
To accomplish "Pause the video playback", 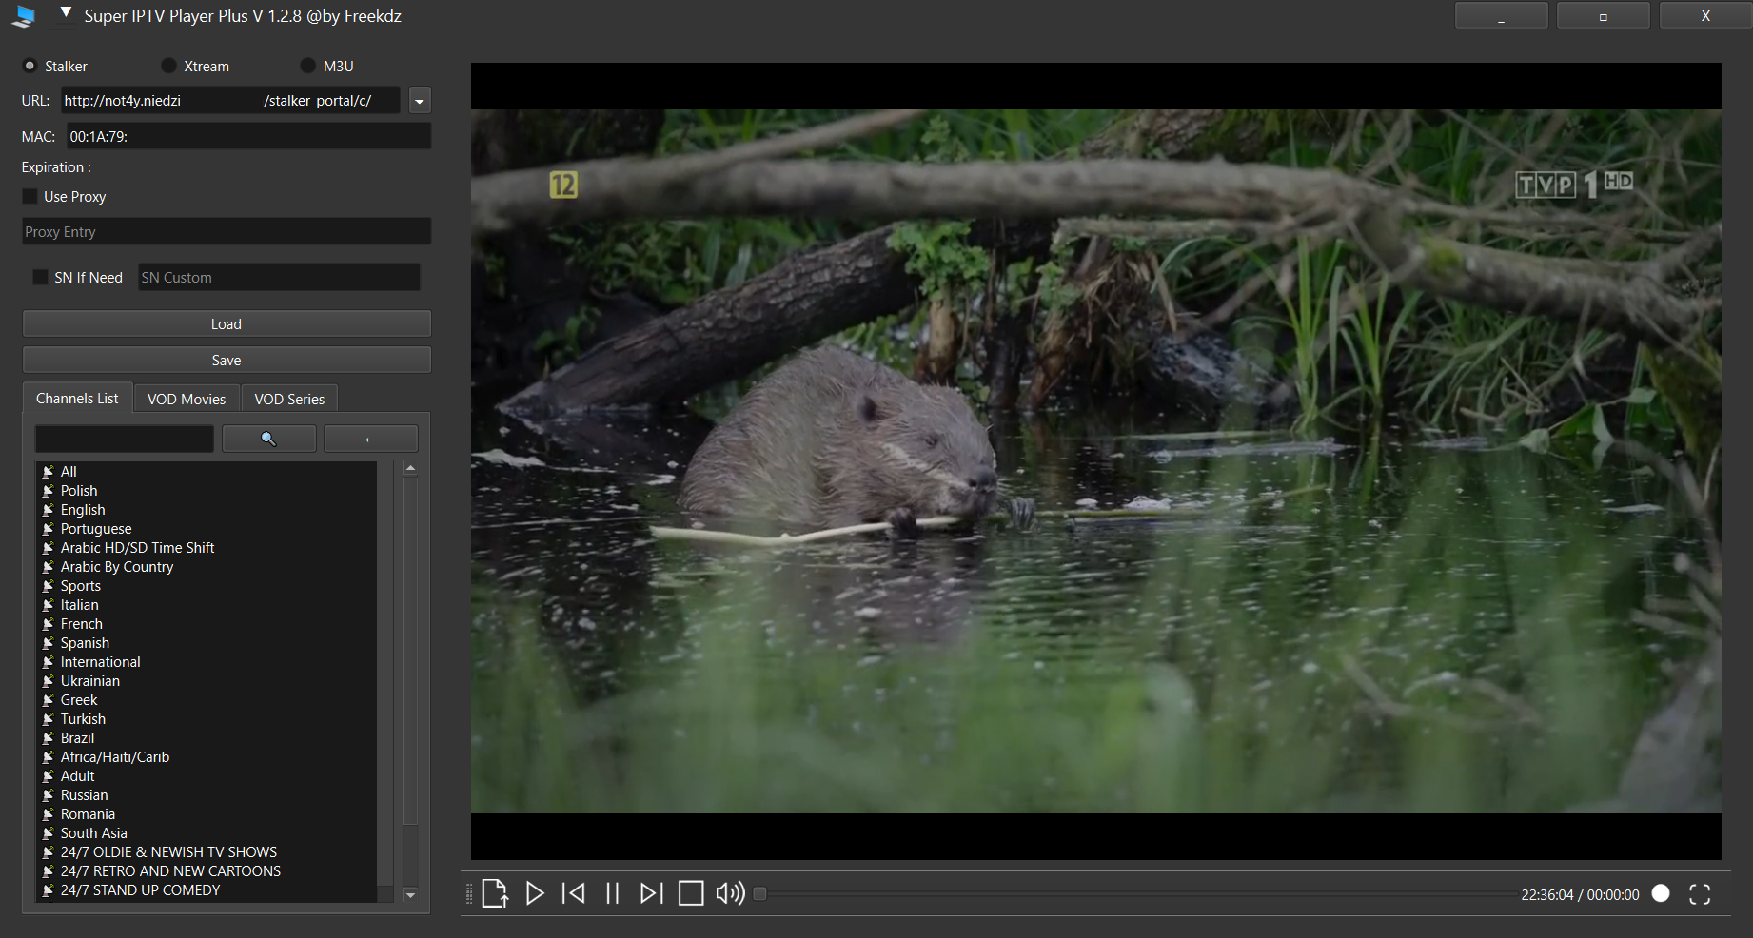I will (x=612, y=893).
